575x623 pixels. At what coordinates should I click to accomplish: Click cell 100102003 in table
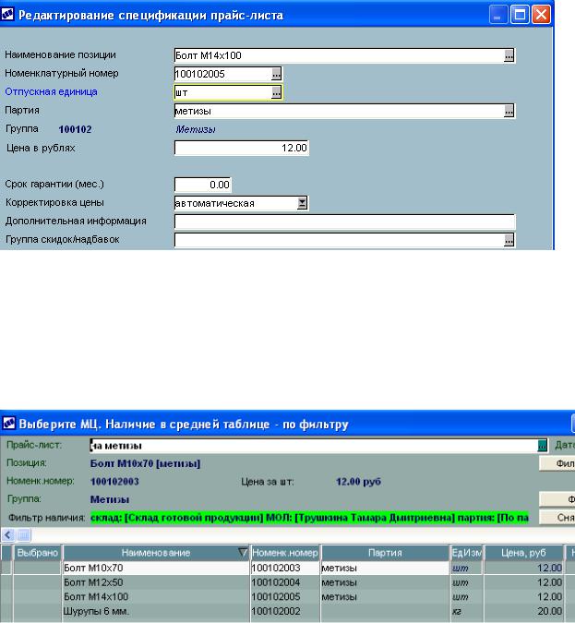285,568
